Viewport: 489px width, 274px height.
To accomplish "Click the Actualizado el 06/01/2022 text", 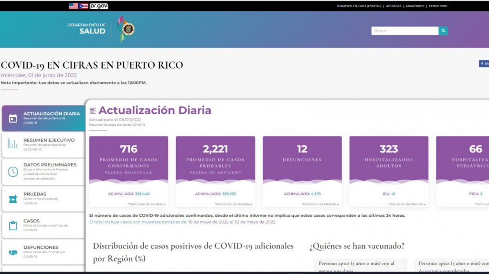I will coord(115,120).
